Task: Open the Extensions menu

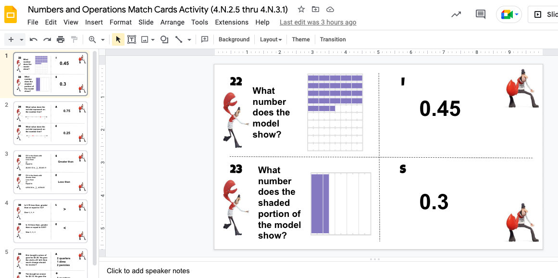Action: [232, 22]
